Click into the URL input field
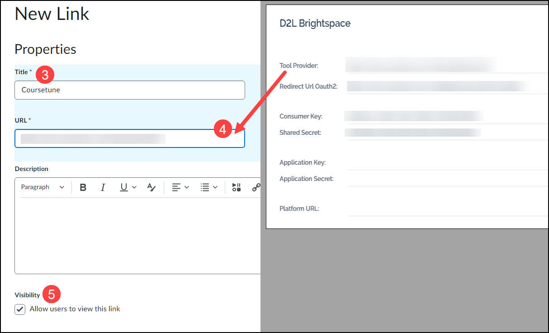The height and width of the screenshot is (333, 549). coord(130,138)
